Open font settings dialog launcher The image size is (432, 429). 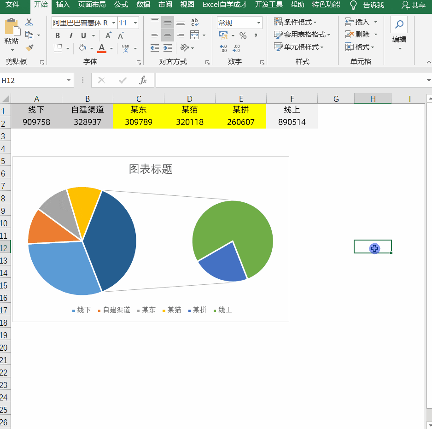[139, 63]
